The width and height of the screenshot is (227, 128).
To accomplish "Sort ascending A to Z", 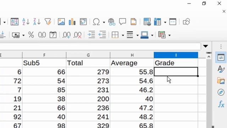I will (x=26, y=22).
